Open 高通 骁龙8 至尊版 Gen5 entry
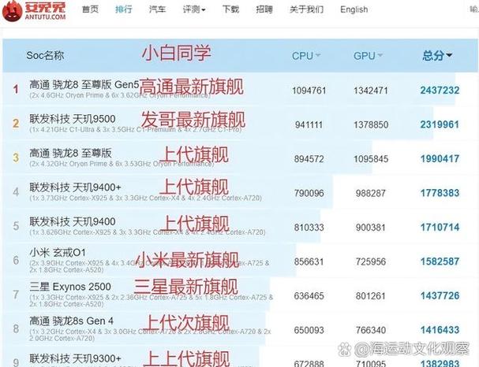 (x=84, y=84)
